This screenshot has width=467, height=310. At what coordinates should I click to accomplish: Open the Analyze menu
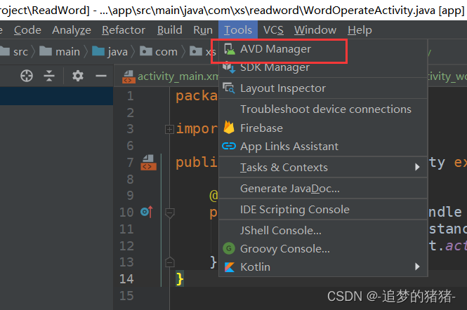coord(72,30)
